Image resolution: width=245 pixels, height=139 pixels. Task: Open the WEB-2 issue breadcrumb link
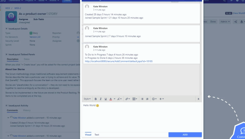tap(18, 8)
